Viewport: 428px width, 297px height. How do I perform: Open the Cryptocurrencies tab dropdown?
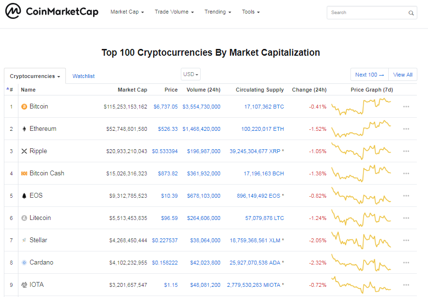(35, 76)
